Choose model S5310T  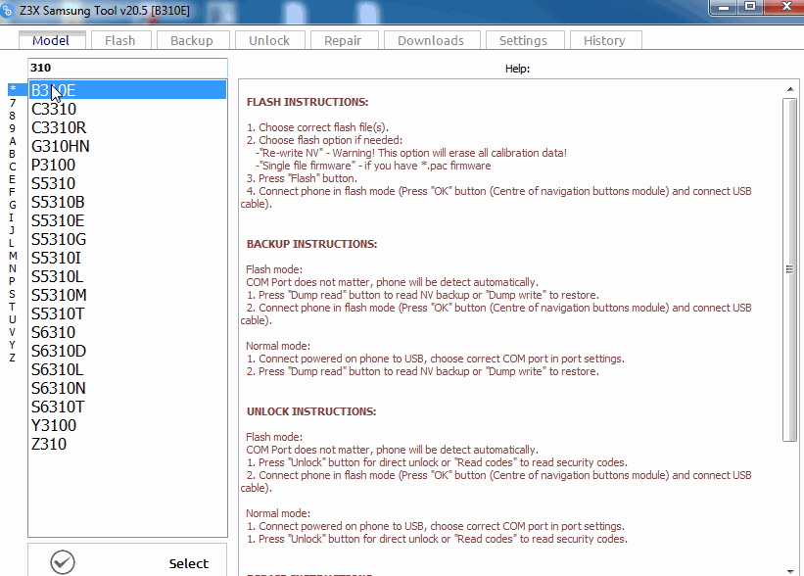point(127,313)
